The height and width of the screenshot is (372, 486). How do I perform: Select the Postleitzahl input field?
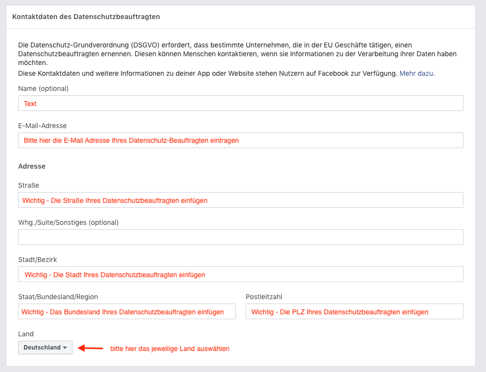coord(354,312)
